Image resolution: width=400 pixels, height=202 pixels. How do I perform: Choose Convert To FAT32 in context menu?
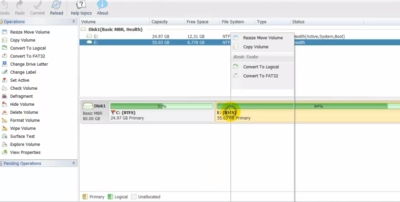263,76
